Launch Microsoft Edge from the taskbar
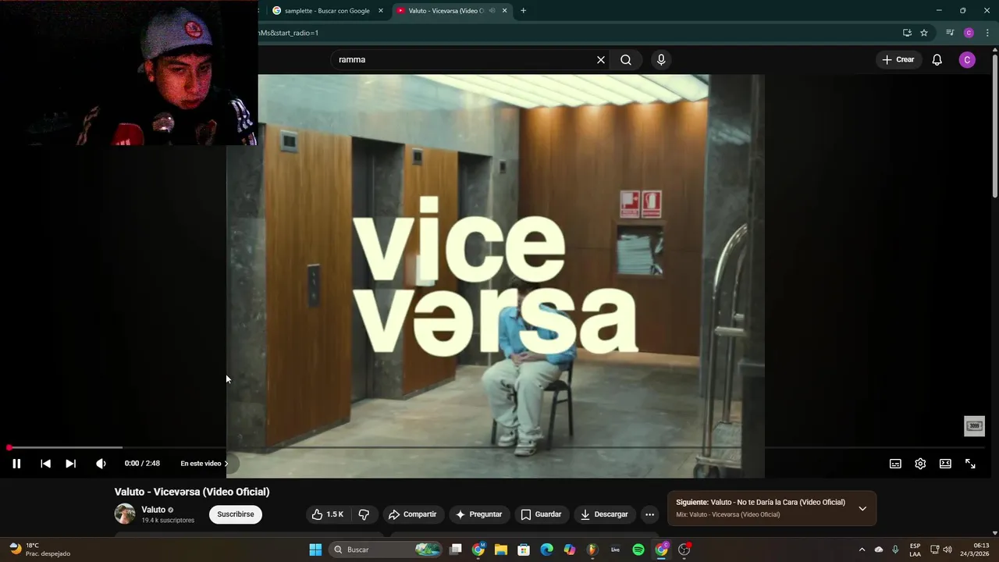This screenshot has width=999, height=562. (547, 550)
